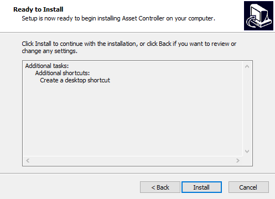The image size is (275, 199).
Task: Click the summary box scroll up arrow
Action: pyautogui.click(x=247, y=66)
